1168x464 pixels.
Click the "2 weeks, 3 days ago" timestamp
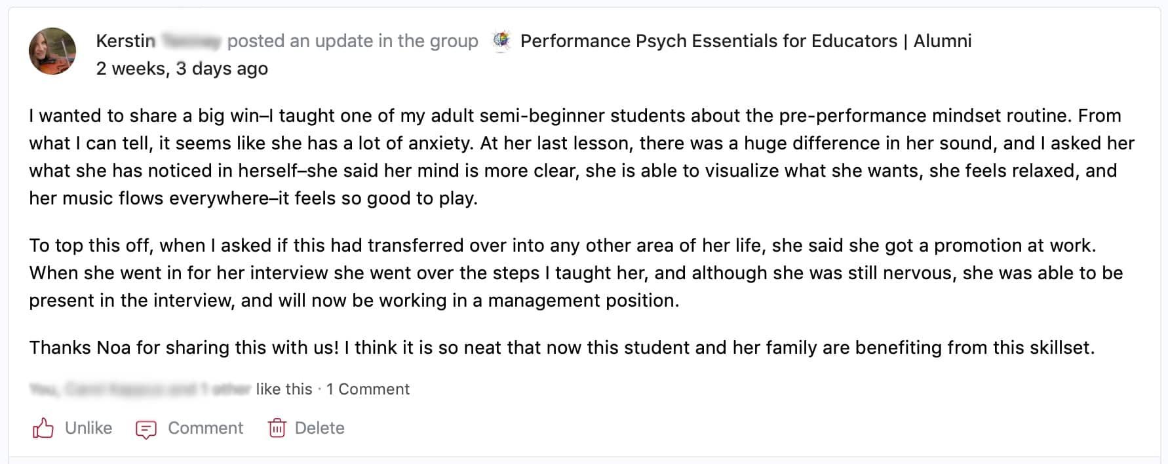pos(182,69)
